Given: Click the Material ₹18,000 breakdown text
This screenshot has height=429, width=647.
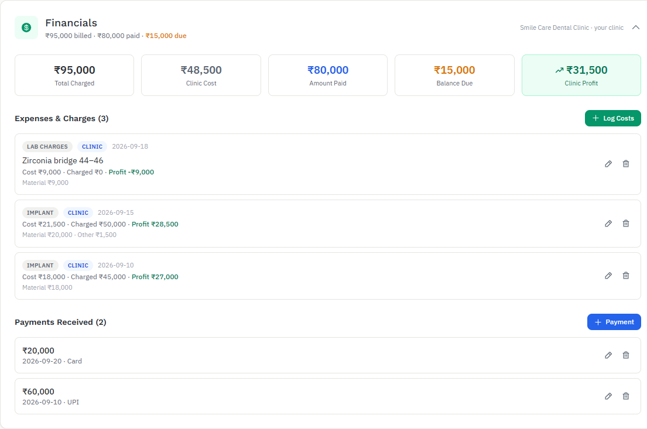Looking at the screenshot, I should click(47, 287).
